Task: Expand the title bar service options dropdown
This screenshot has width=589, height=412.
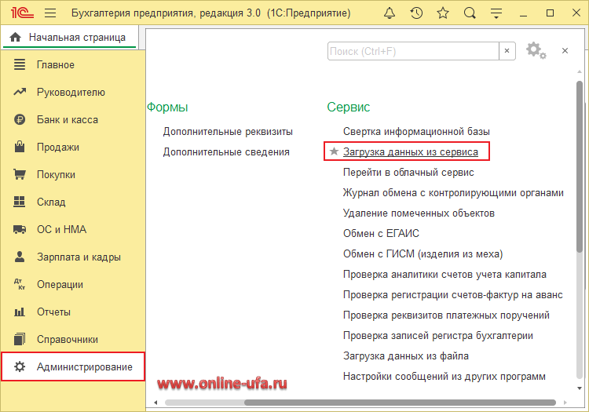Action: [x=498, y=13]
